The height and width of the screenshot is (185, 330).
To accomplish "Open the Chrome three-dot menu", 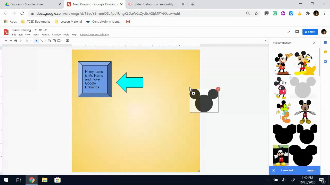I will pos(324,13).
